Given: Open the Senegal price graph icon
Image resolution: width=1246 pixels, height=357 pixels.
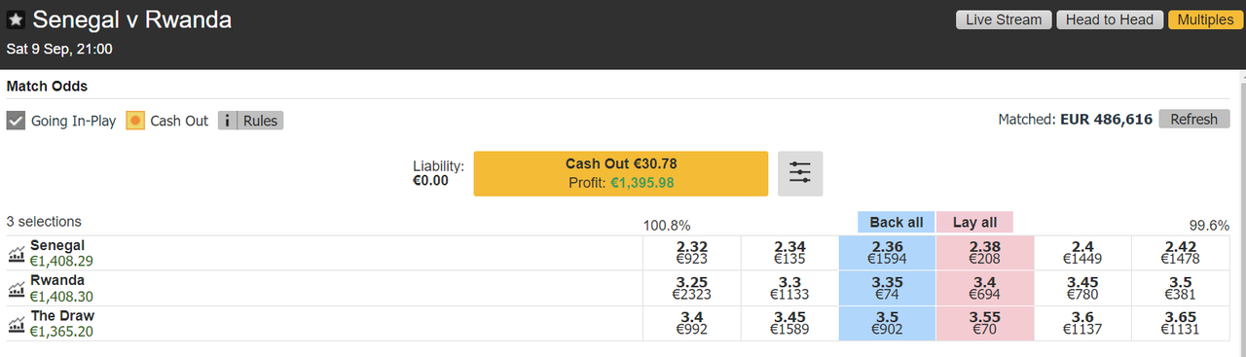Looking at the screenshot, I should pyautogui.click(x=17, y=254).
